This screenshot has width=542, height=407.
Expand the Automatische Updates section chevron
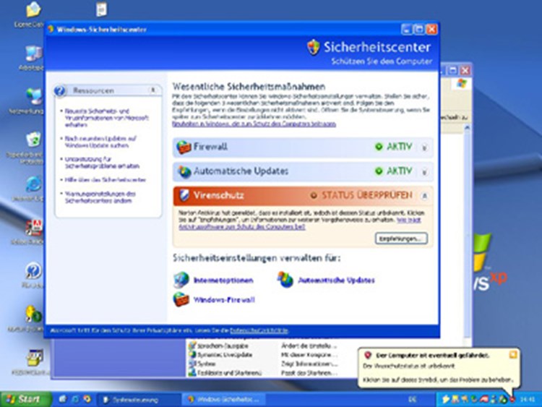pos(424,172)
